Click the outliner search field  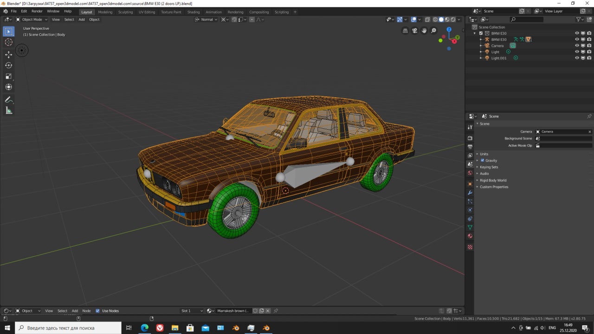click(x=527, y=19)
